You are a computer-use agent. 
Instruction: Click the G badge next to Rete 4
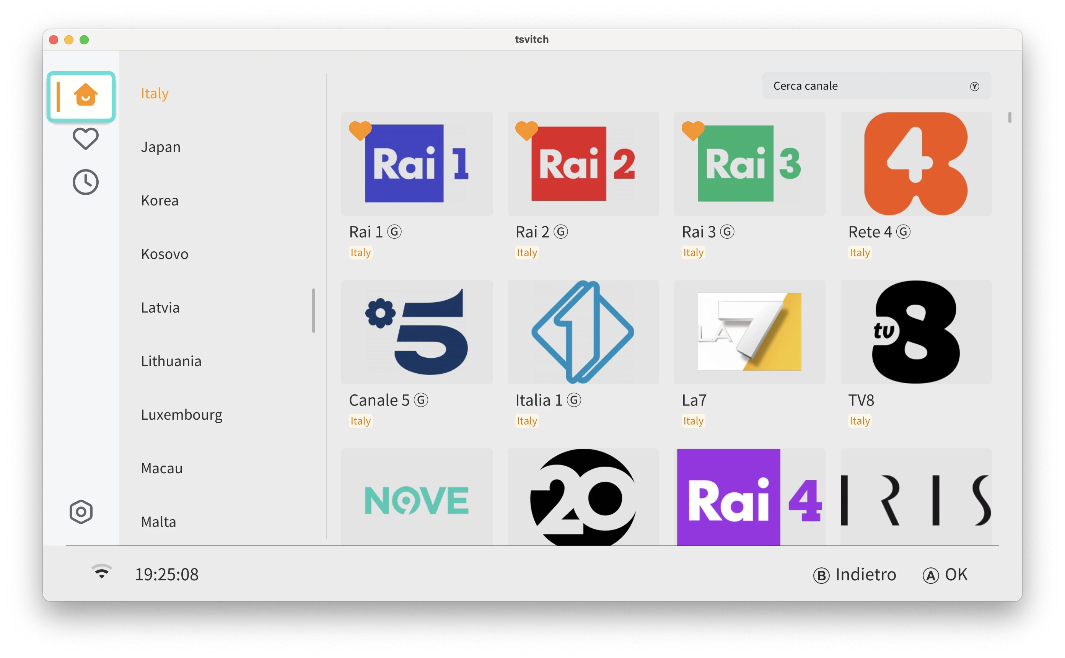tap(903, 231)
